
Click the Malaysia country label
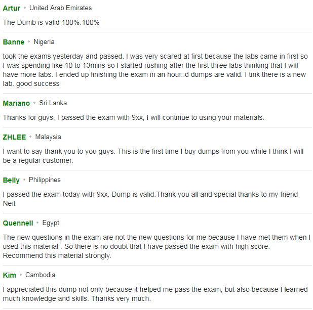click(x=48, y=137)
